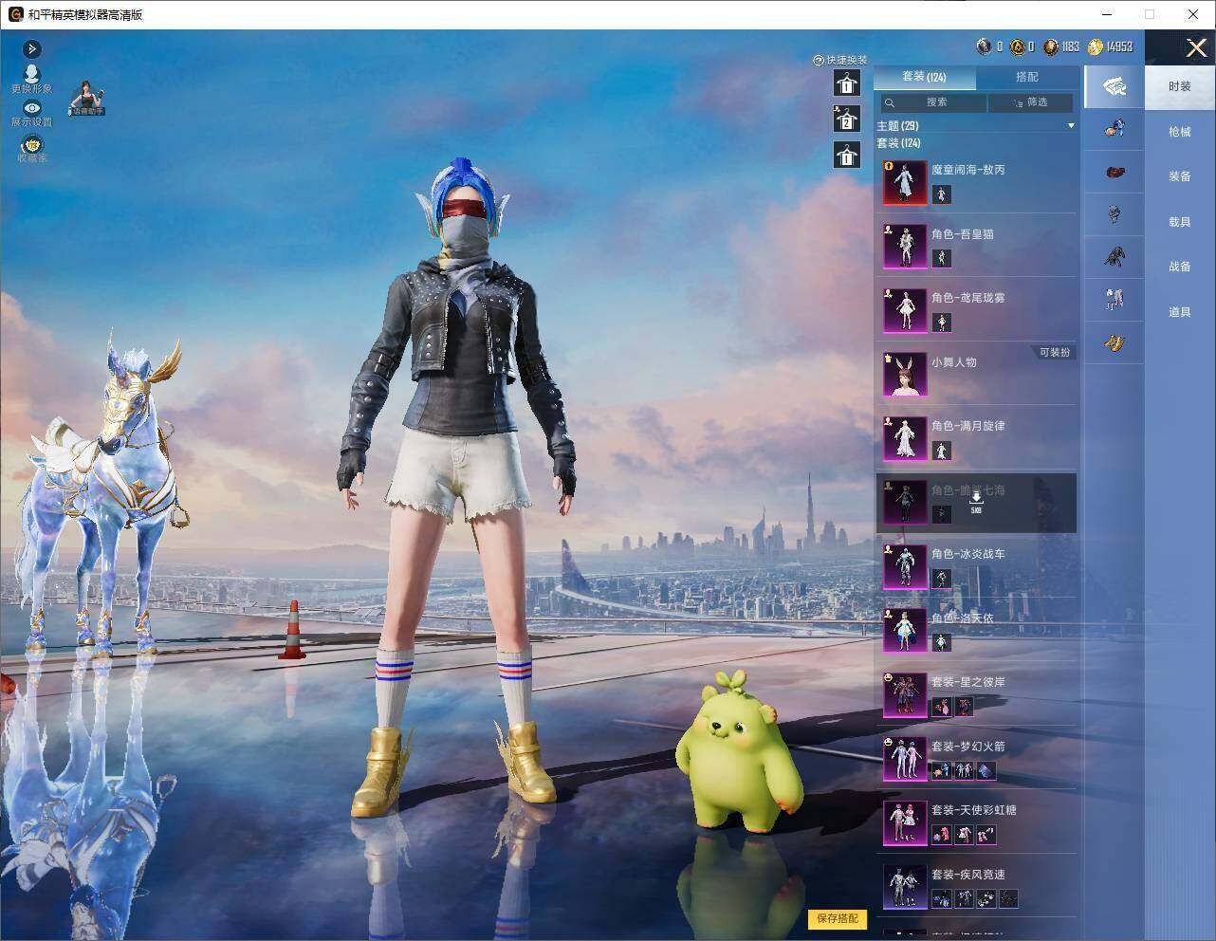The image size is (1216, 941).
Task: Select the 角色-冰炎战车 outfit thumbnail
Action: pyautogui.click(x=905, y=566)
